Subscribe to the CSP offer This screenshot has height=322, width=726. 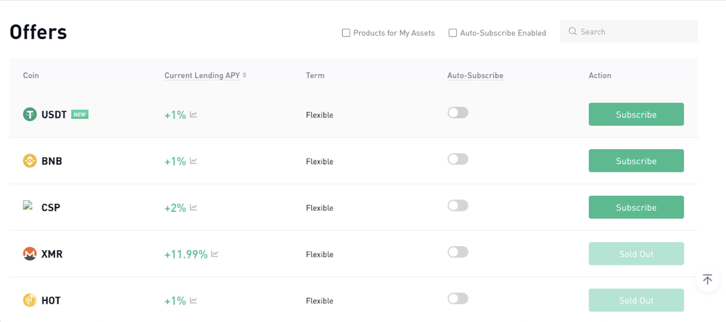636,207
